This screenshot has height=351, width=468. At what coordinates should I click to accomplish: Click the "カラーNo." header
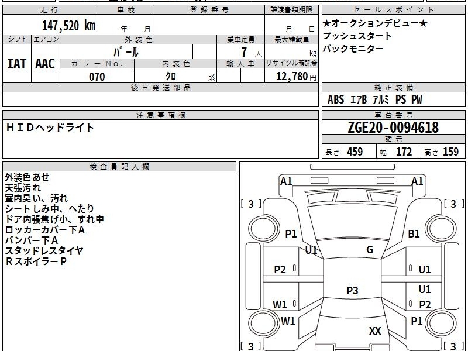point(97,64)
